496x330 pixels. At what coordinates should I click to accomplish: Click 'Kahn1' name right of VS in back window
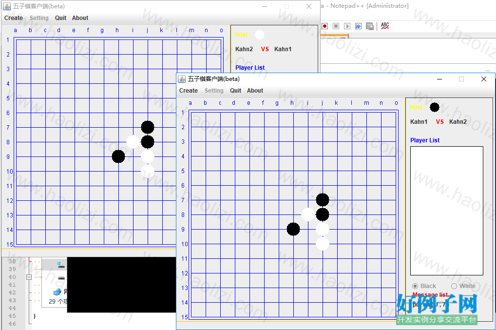[x=283, y=49]
